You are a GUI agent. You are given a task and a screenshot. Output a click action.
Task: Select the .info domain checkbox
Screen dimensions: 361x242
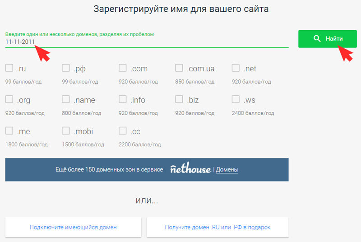tap(122, 99)
